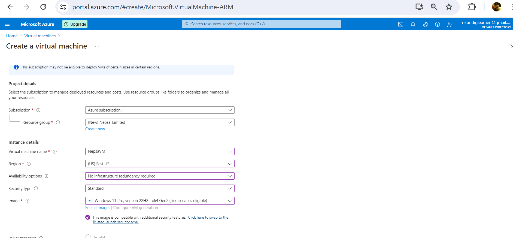The width and height of the screenshot is (513, 238).
Task: Open the Azure portal hamburger menu
Action: [7, 24]
